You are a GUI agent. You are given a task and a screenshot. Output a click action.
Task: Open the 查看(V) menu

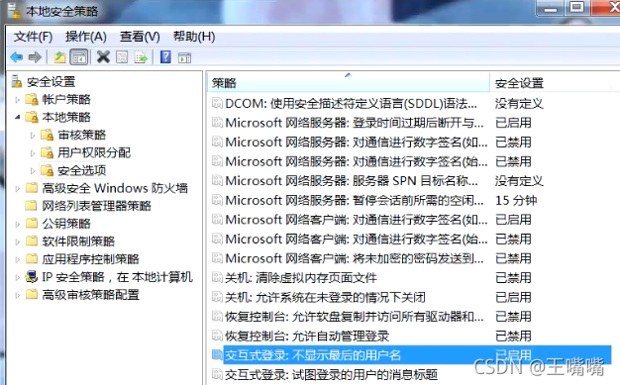pos(140,37)
